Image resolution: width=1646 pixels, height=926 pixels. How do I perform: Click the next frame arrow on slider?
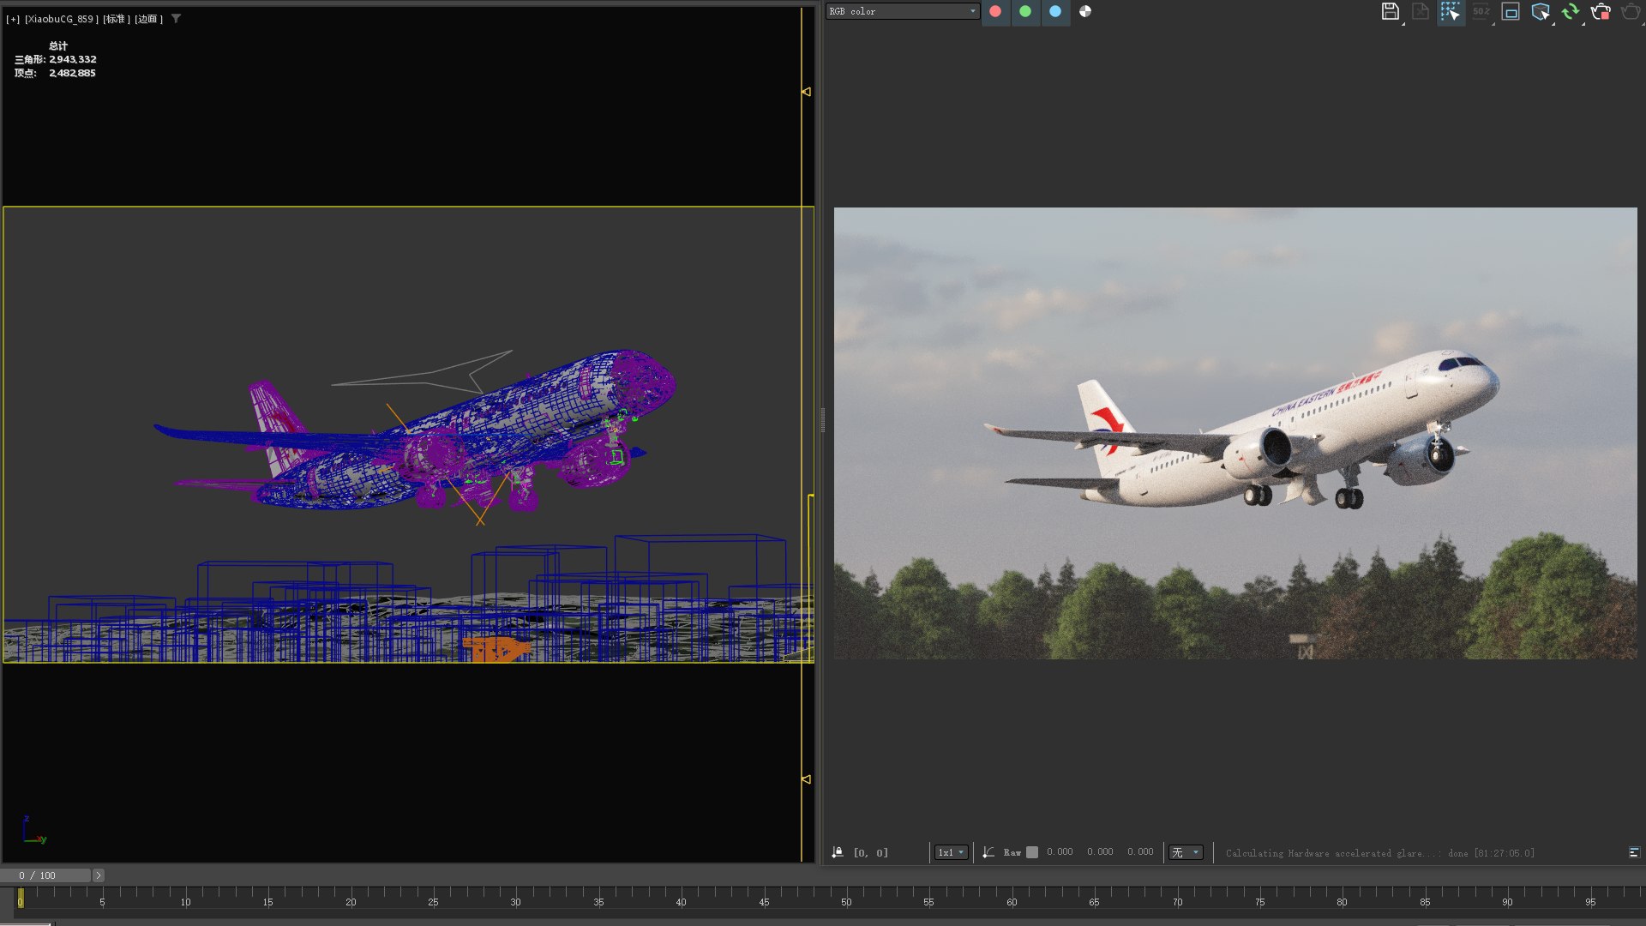point(98,875)
